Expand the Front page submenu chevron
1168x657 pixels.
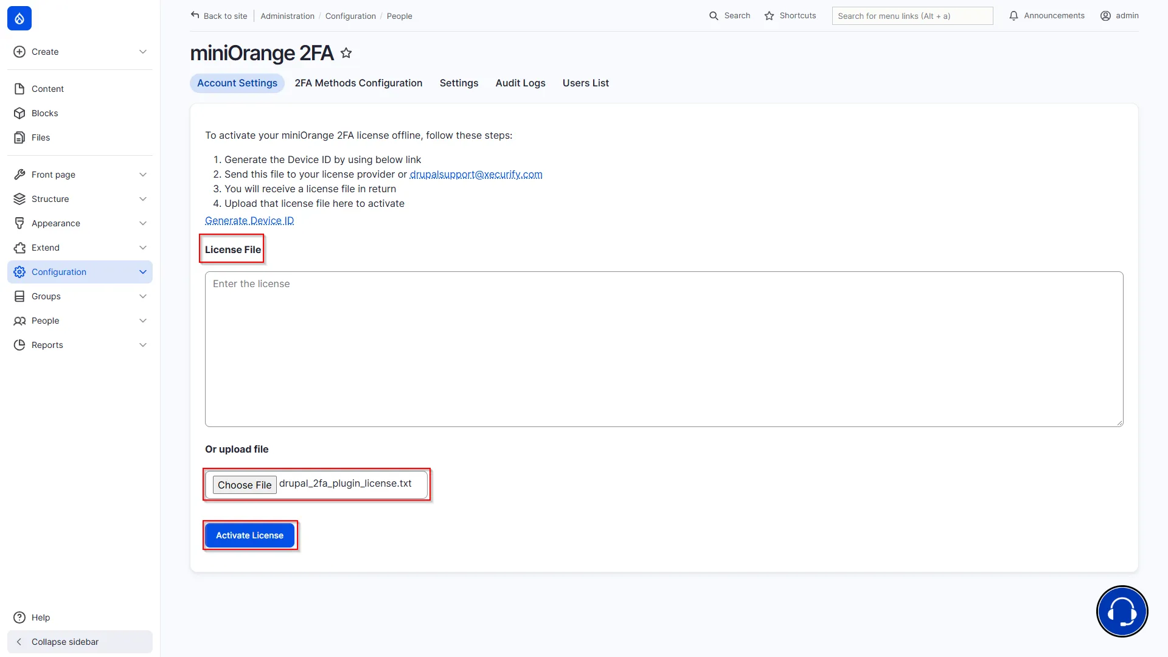[143, 175]
